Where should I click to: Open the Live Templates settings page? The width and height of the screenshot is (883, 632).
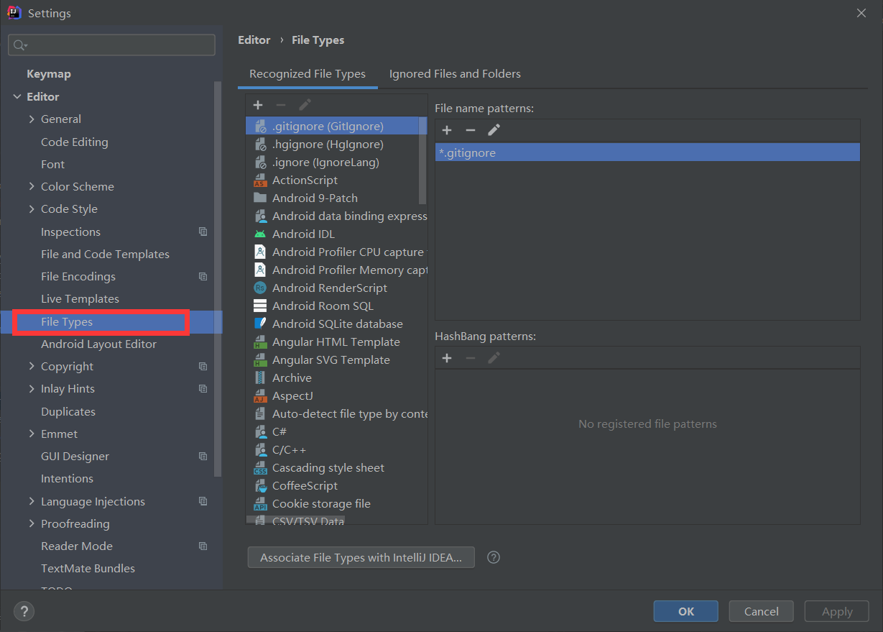click(80, 299)
